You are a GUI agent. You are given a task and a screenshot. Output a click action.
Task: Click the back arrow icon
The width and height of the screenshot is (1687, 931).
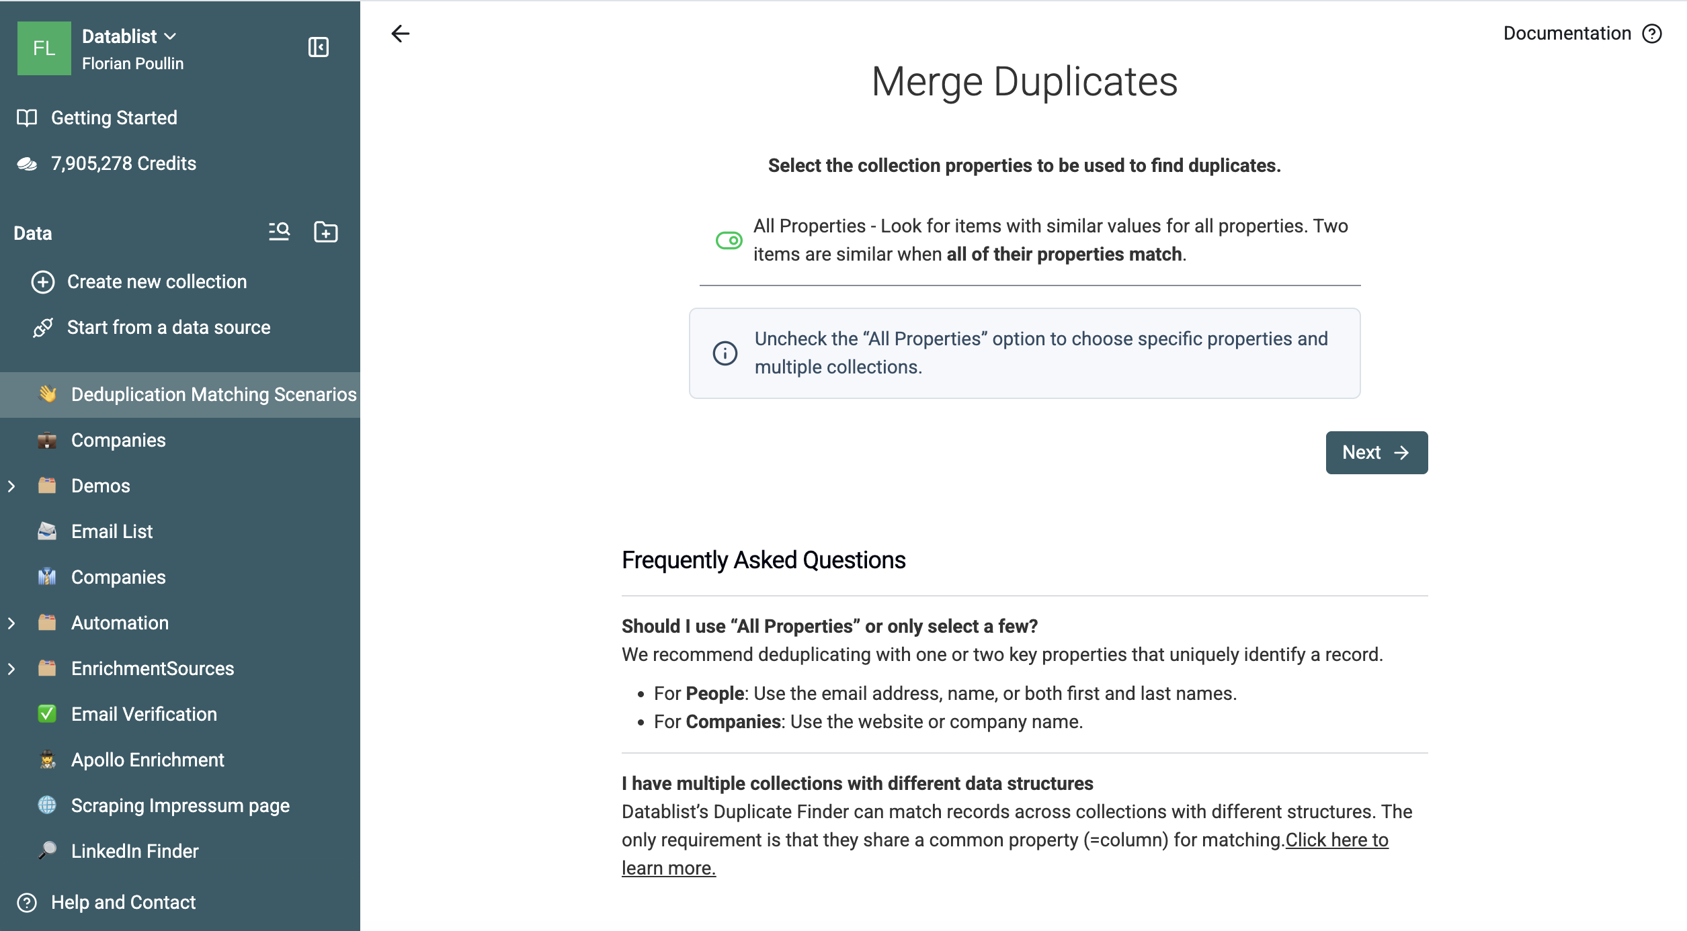[x=401, y=34]
